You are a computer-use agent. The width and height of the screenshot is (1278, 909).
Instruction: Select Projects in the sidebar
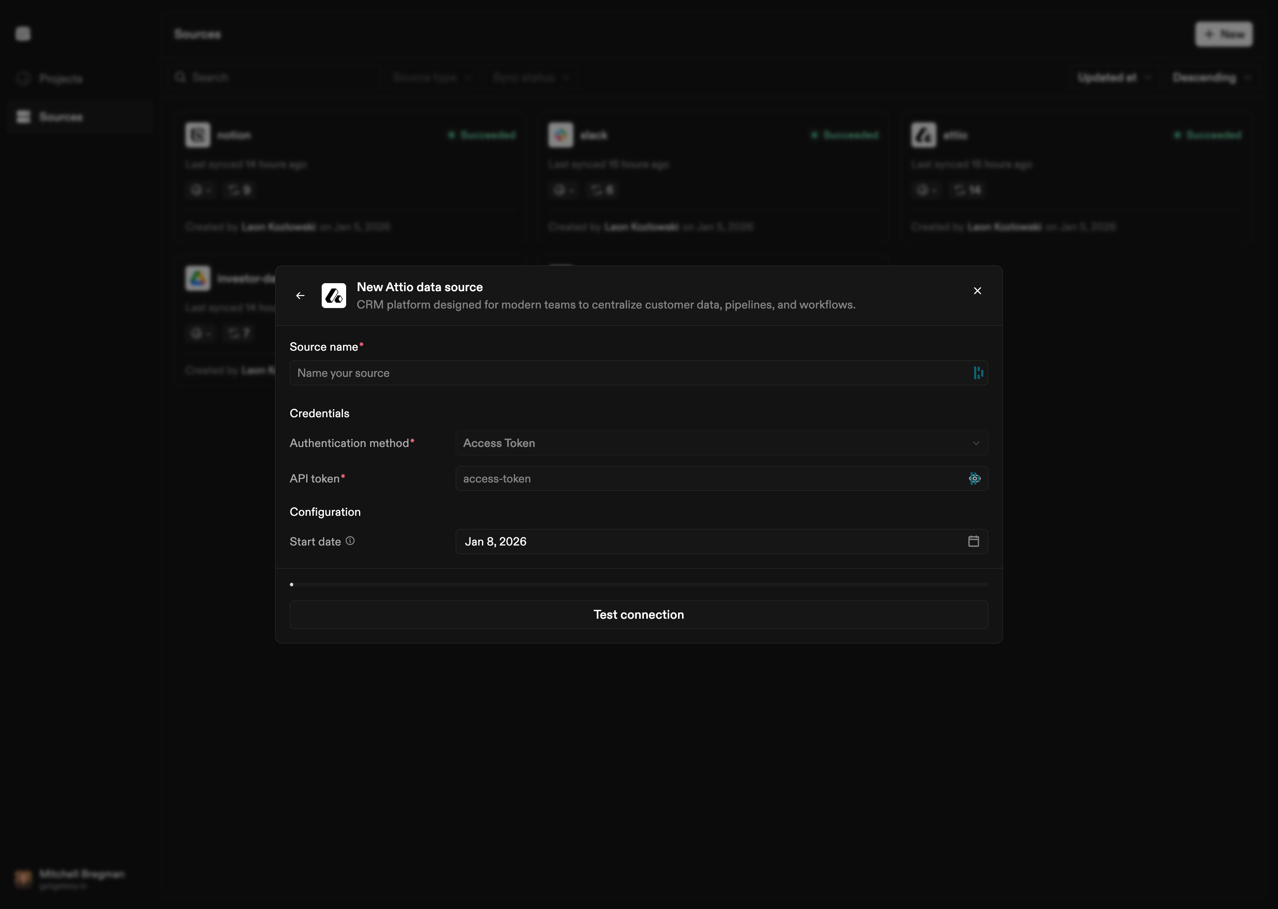click(62, 79)
